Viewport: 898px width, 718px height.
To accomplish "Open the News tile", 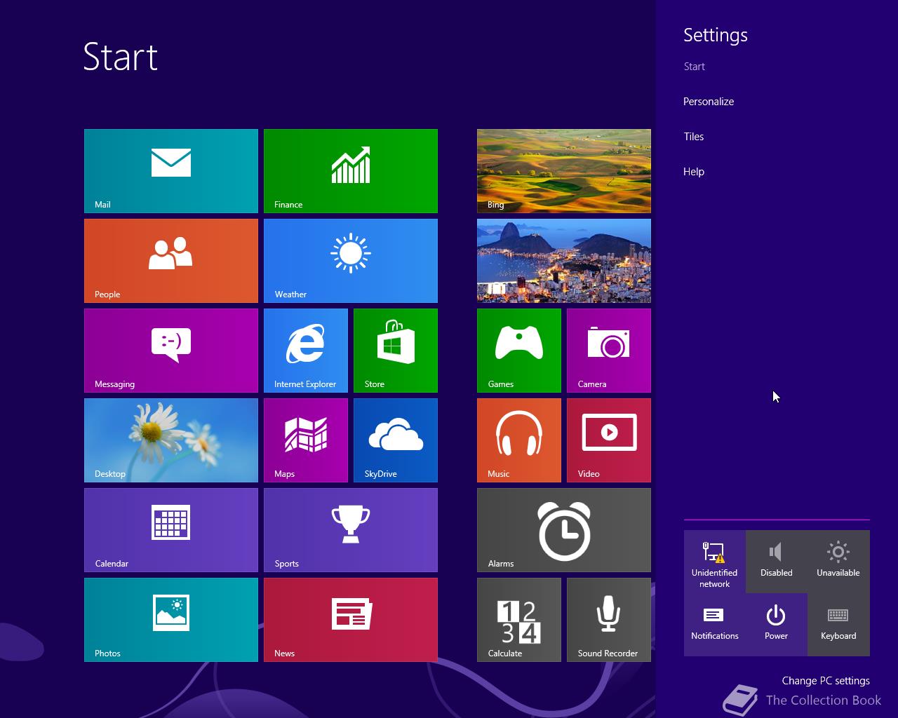I will tap(351, 620).
